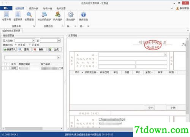
Task: Select the 纸质专用发票开具 document tab
Action: click(11, 30)
